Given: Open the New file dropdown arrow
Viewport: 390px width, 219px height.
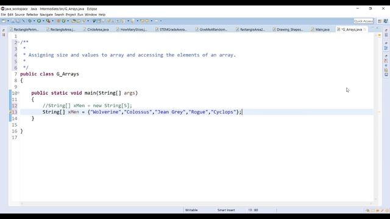Looking at the screenshot, I should (8, 21).
